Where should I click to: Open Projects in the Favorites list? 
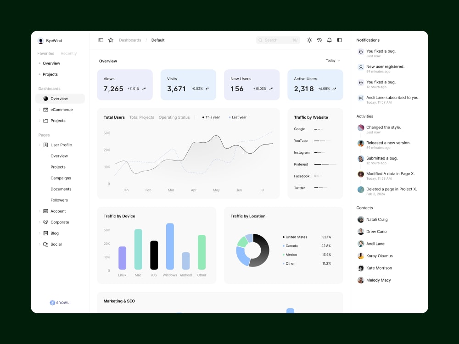coord(50,74)
